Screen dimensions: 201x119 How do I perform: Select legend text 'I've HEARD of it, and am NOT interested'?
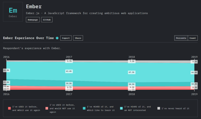[x=138, y=108]
